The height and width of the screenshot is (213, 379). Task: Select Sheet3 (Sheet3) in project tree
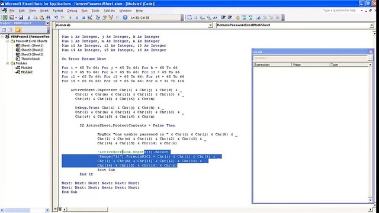pos(30,54)
